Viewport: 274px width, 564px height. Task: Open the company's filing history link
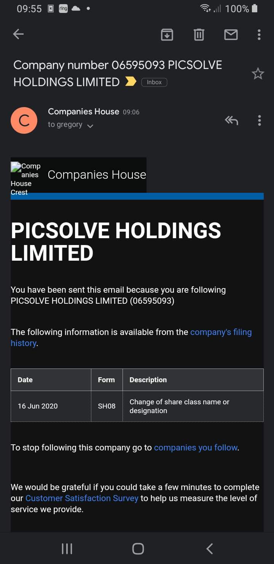(x=131, y=337)
